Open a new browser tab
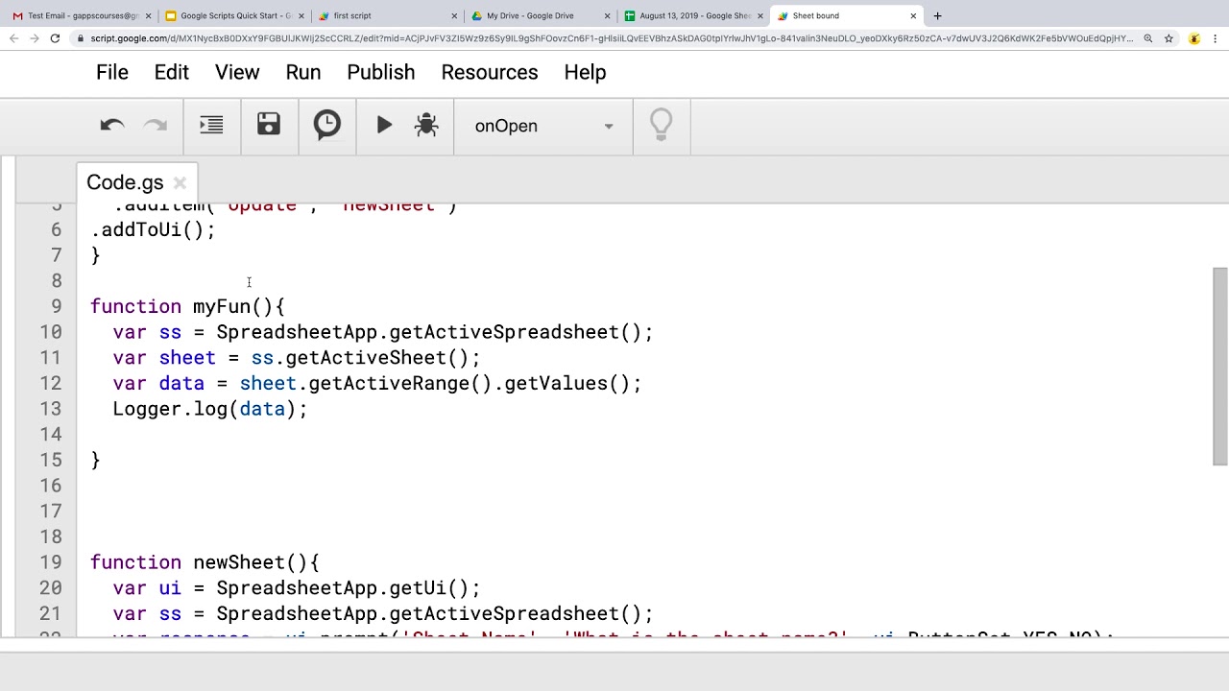1229x691 pixels. click(x=937, y=15)
